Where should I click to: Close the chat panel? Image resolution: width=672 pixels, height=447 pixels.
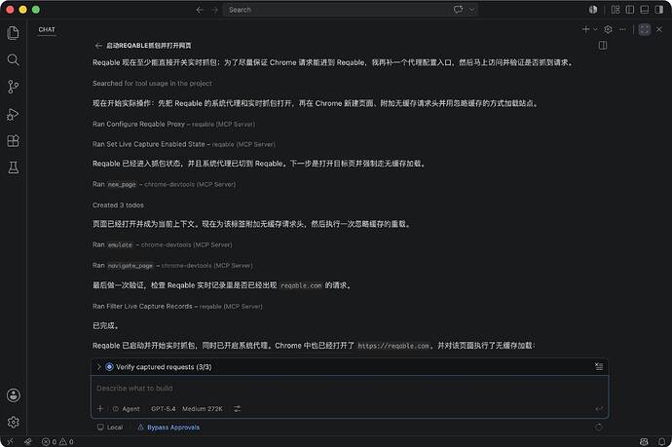point(659,29)
